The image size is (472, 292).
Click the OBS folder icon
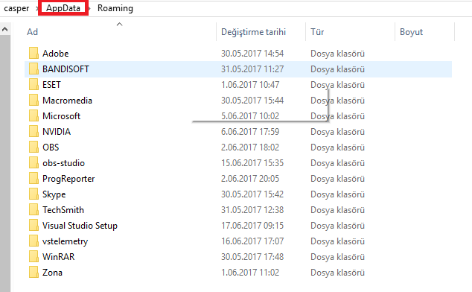34,147
